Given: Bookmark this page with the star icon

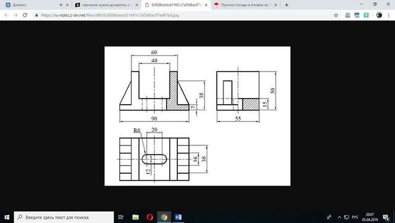Looking at the screenshot, I should pos(336,15).
